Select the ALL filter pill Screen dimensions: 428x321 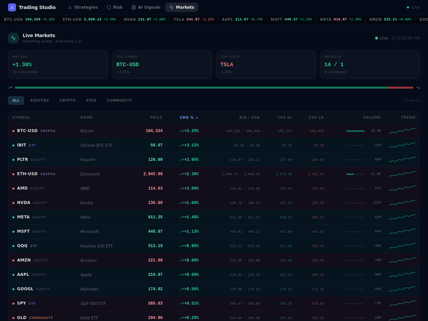[x=16, y=100]
